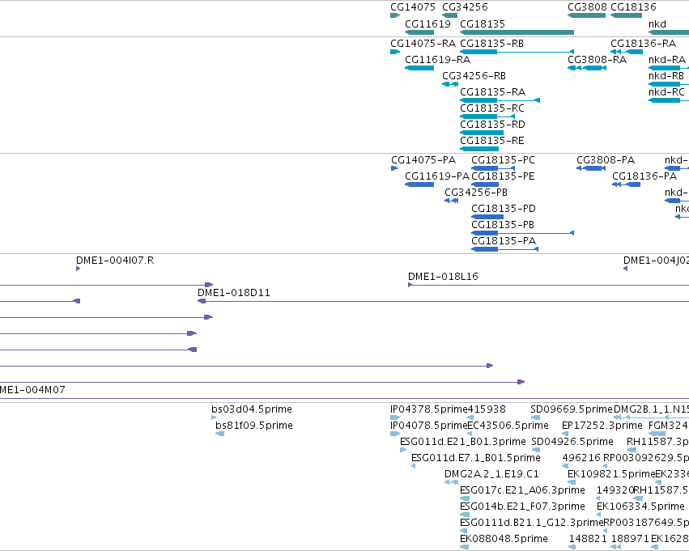The image size is (689, 551).
Task: Click the 415938 EST label
Action: [x=487, y=409]
